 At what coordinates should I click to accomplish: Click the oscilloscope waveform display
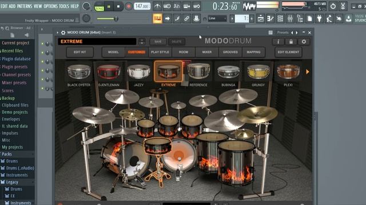(x=249, y=6)
